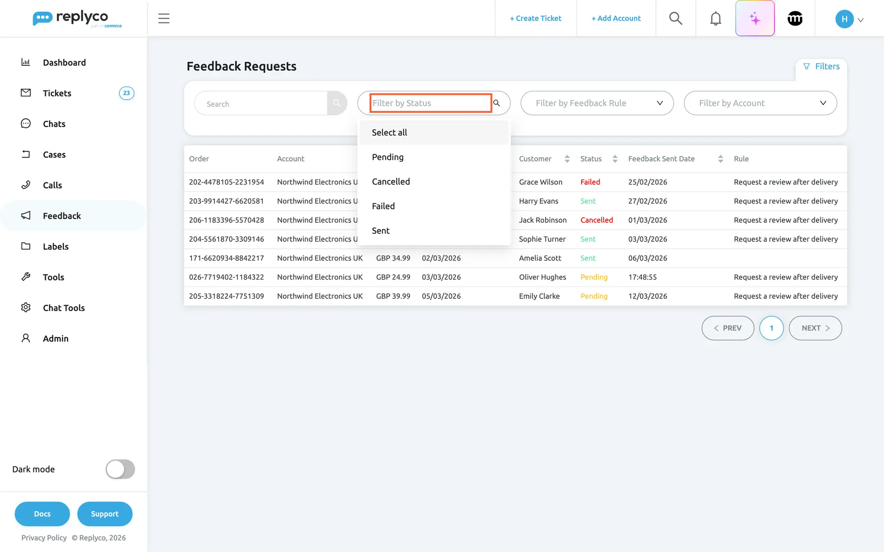Click the search submit magnifier button
This screenshot has height=552, width=884.
pyautogui.click(x=337, y=103)
